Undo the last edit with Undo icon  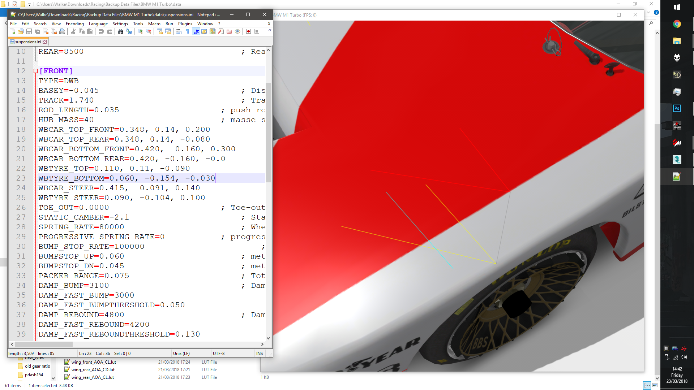pos(101,31)
